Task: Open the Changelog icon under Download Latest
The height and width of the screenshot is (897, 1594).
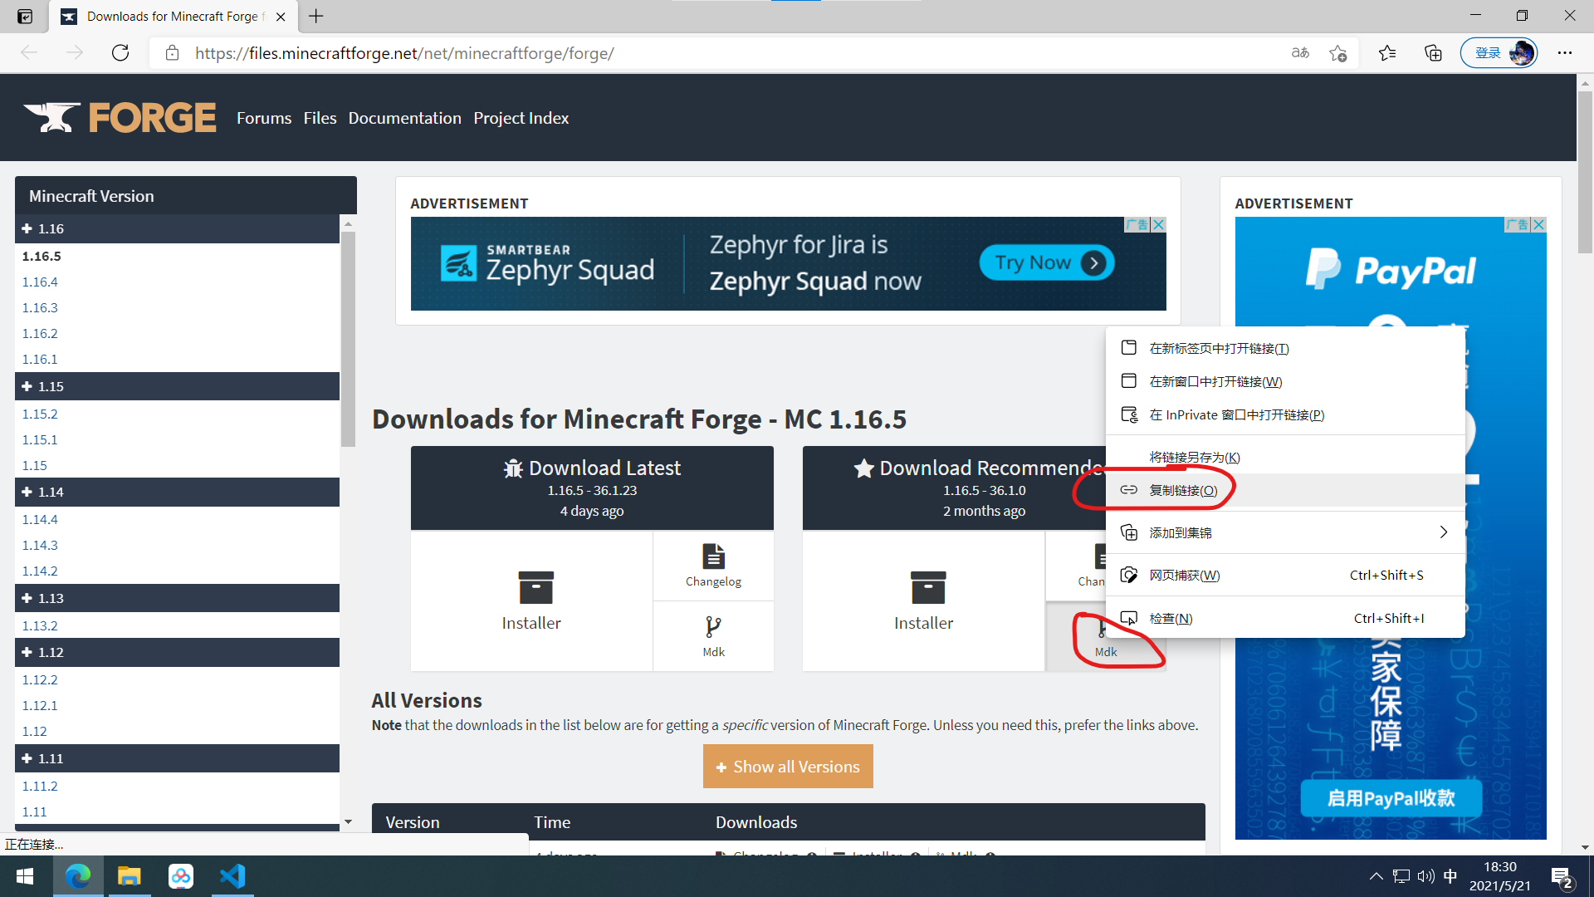Action: [713, 565]
